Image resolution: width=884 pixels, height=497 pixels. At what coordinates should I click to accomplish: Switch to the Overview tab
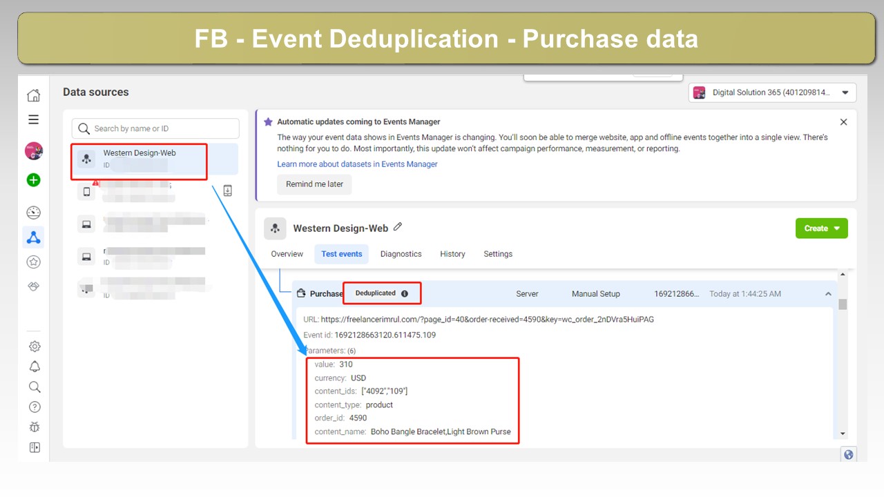click(287, 254)
